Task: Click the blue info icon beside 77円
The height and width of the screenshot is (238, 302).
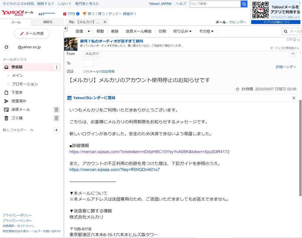Action: [78, 14]
